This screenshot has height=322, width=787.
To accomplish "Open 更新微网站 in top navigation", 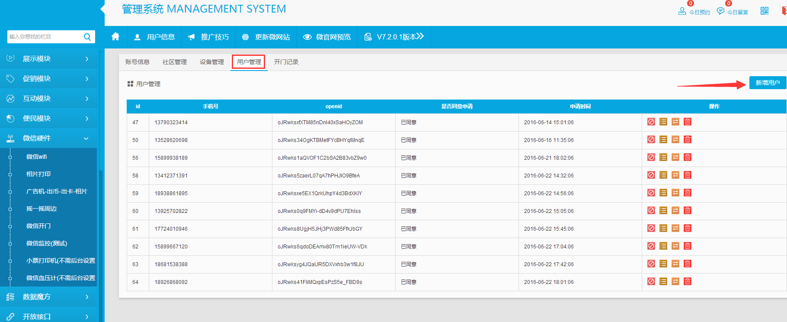I will click(x=266, y=37).
